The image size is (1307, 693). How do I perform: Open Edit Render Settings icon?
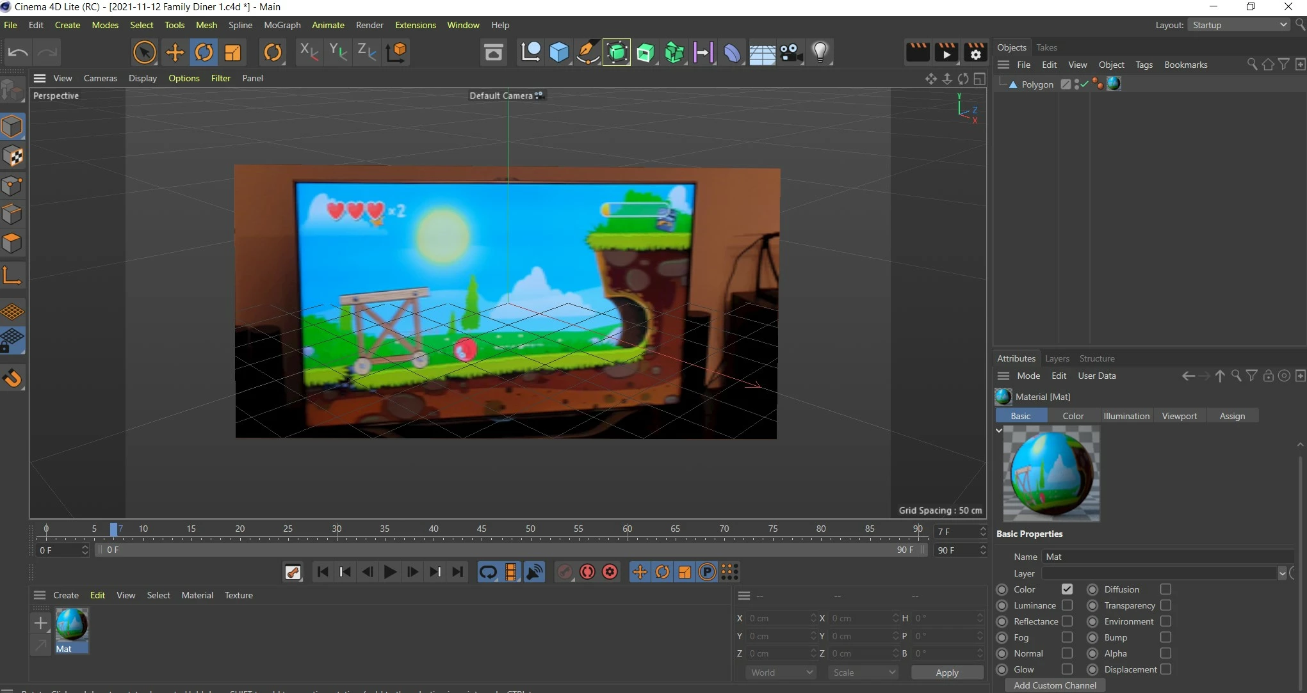975,52
